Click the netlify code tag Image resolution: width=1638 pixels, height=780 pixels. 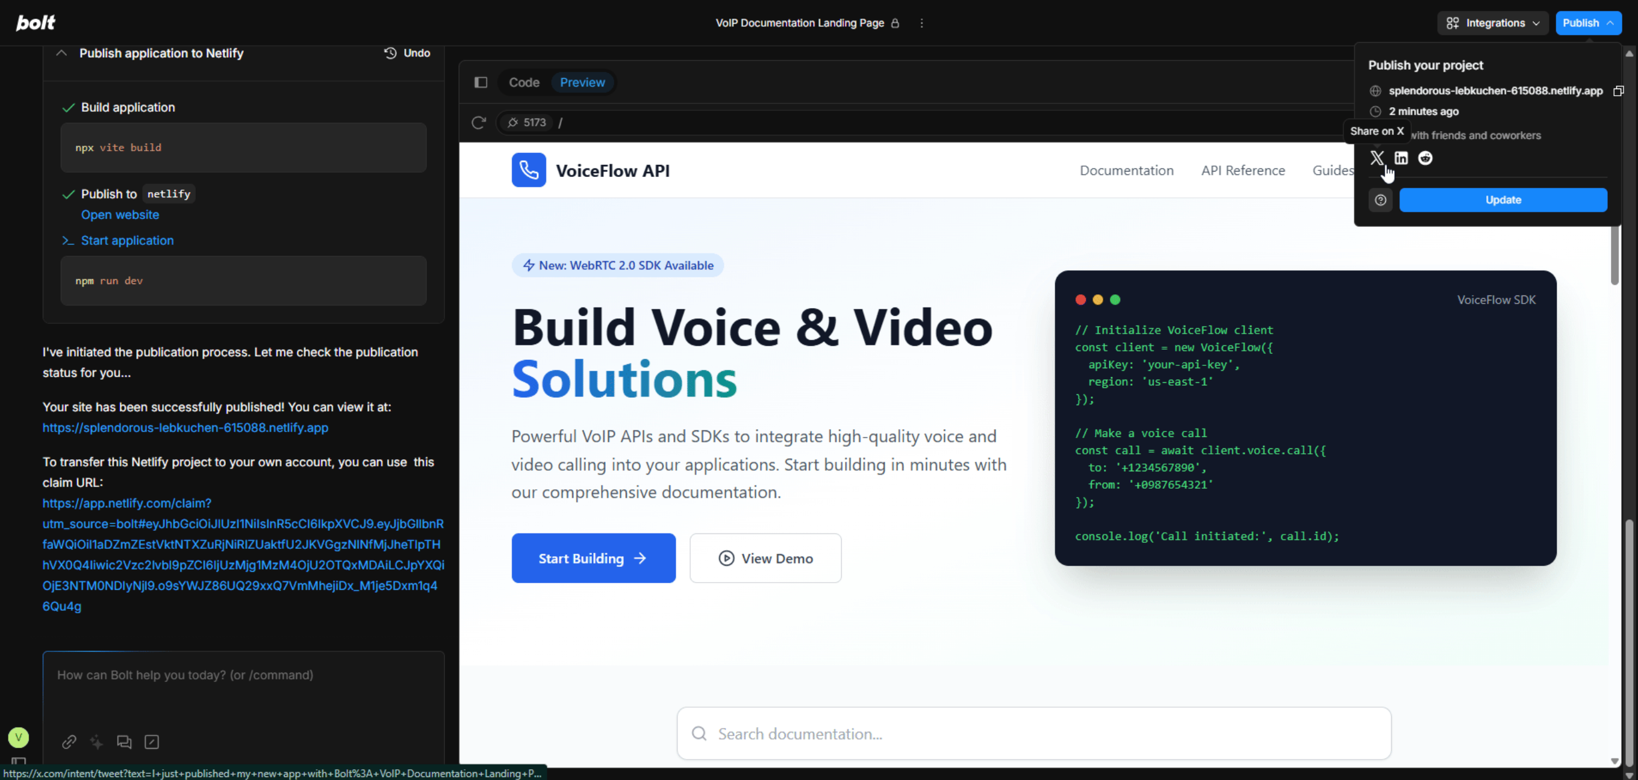click(x=169, y=194)
